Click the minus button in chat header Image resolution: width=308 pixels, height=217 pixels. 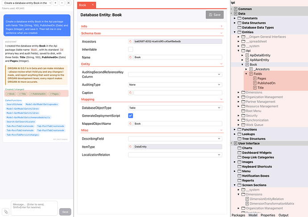pos(62,3)
